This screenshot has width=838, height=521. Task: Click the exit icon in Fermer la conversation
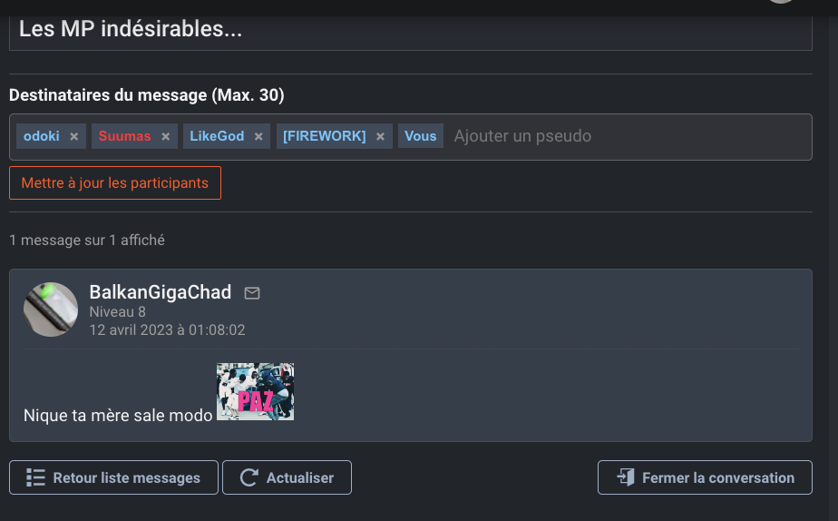626,477
